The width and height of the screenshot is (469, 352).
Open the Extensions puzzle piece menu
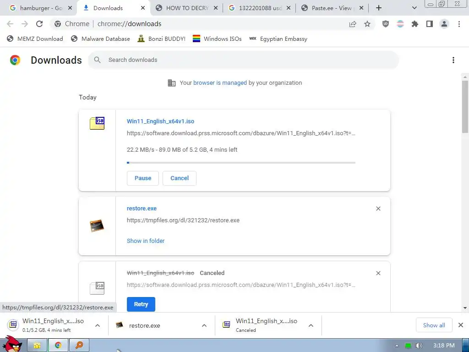[415, 24]
